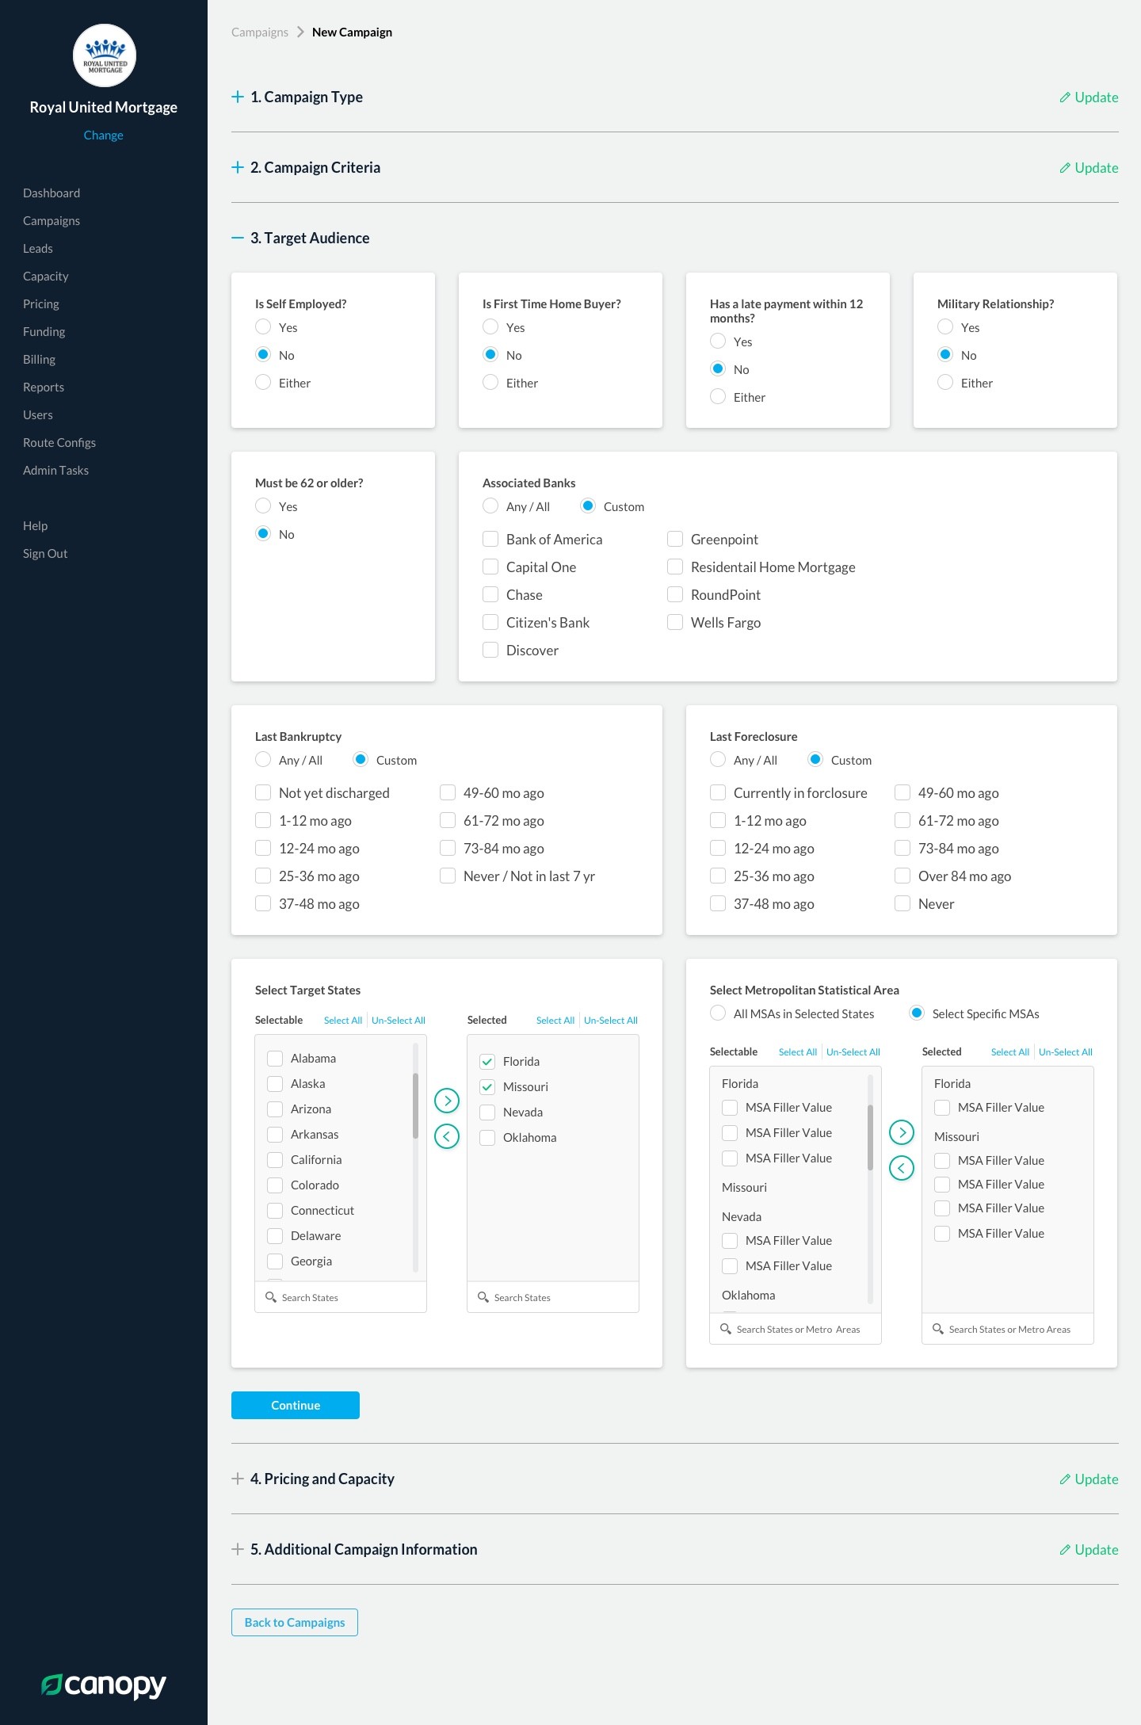Open Leads in sidebar
The width and height of the screenshot is (1141, 1725).
pyautogui.click(x=38, y=249)
